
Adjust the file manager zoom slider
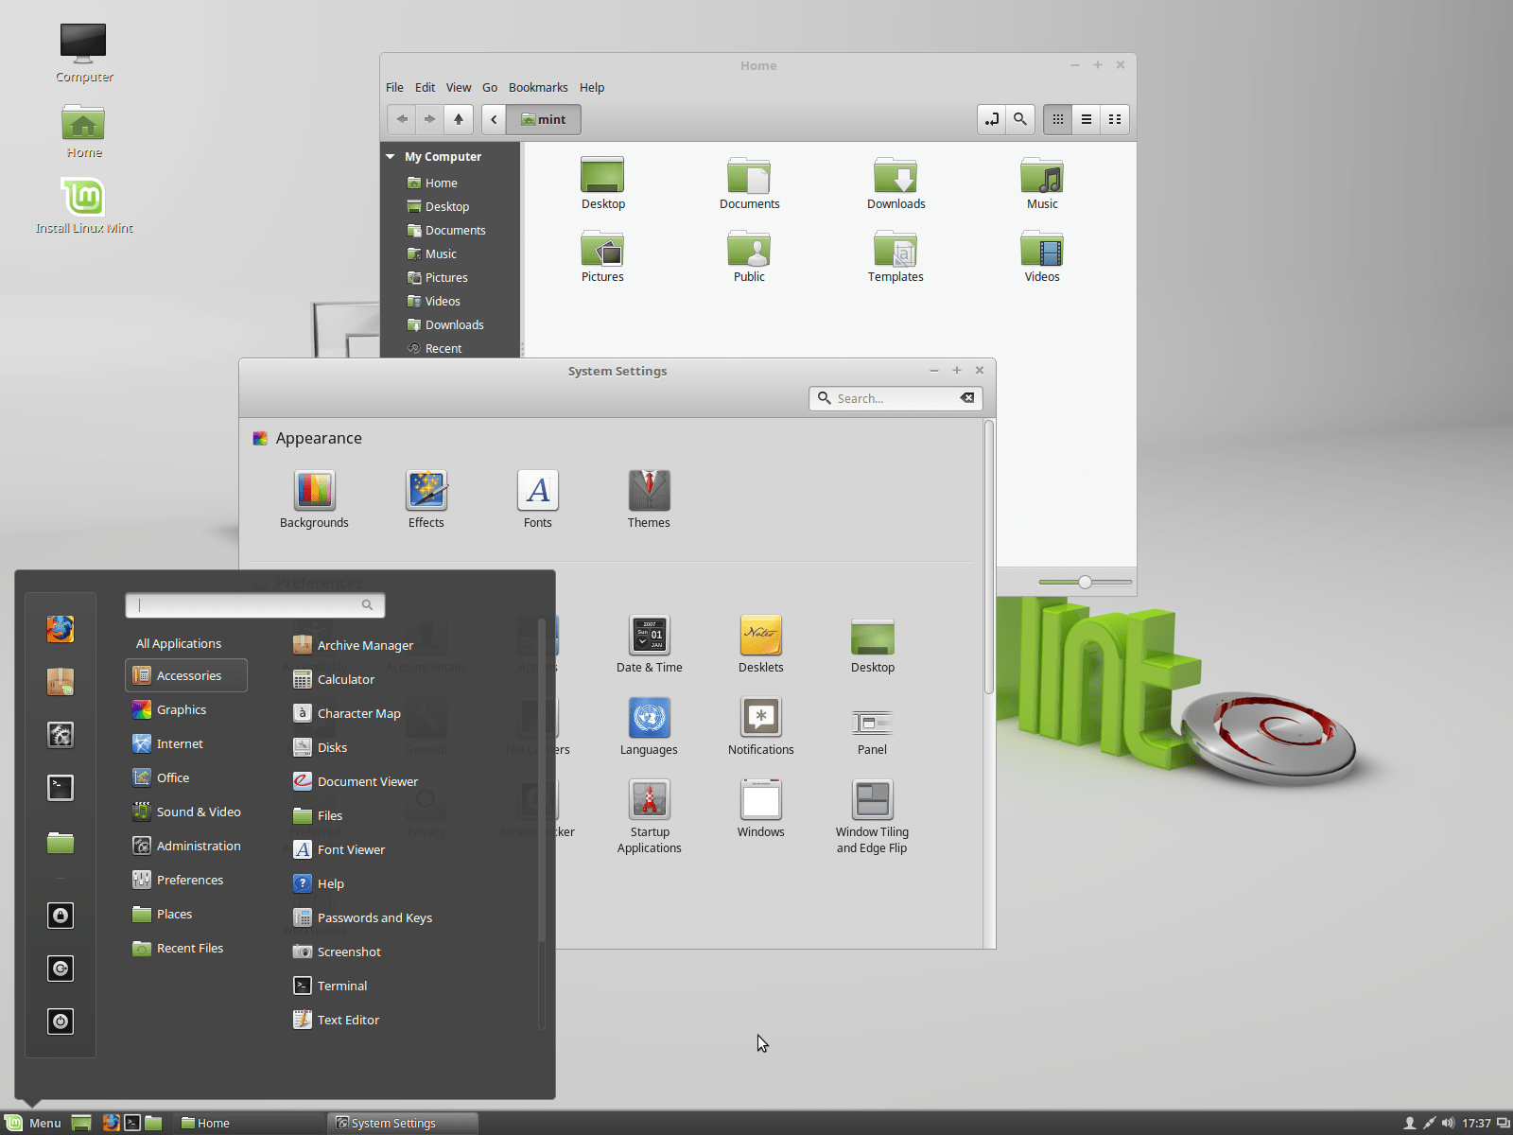click(1085, 582)
